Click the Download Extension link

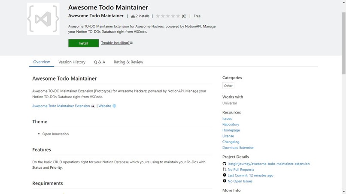click(238, 148)
